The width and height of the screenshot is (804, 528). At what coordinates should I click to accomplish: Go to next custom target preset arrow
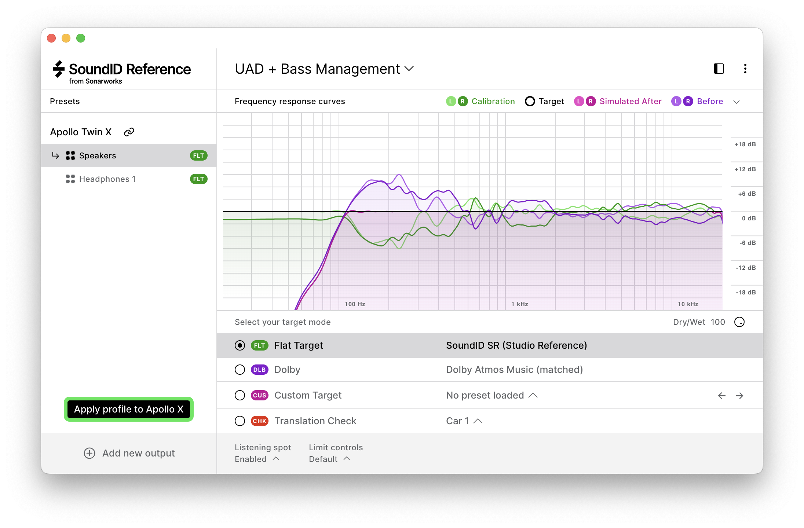739,395
